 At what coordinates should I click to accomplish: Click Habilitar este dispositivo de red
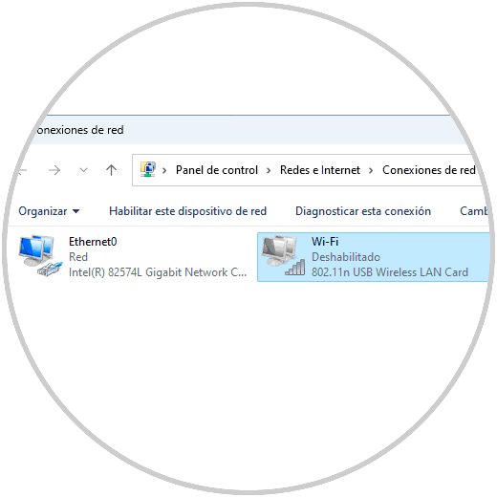click(187, 211)
